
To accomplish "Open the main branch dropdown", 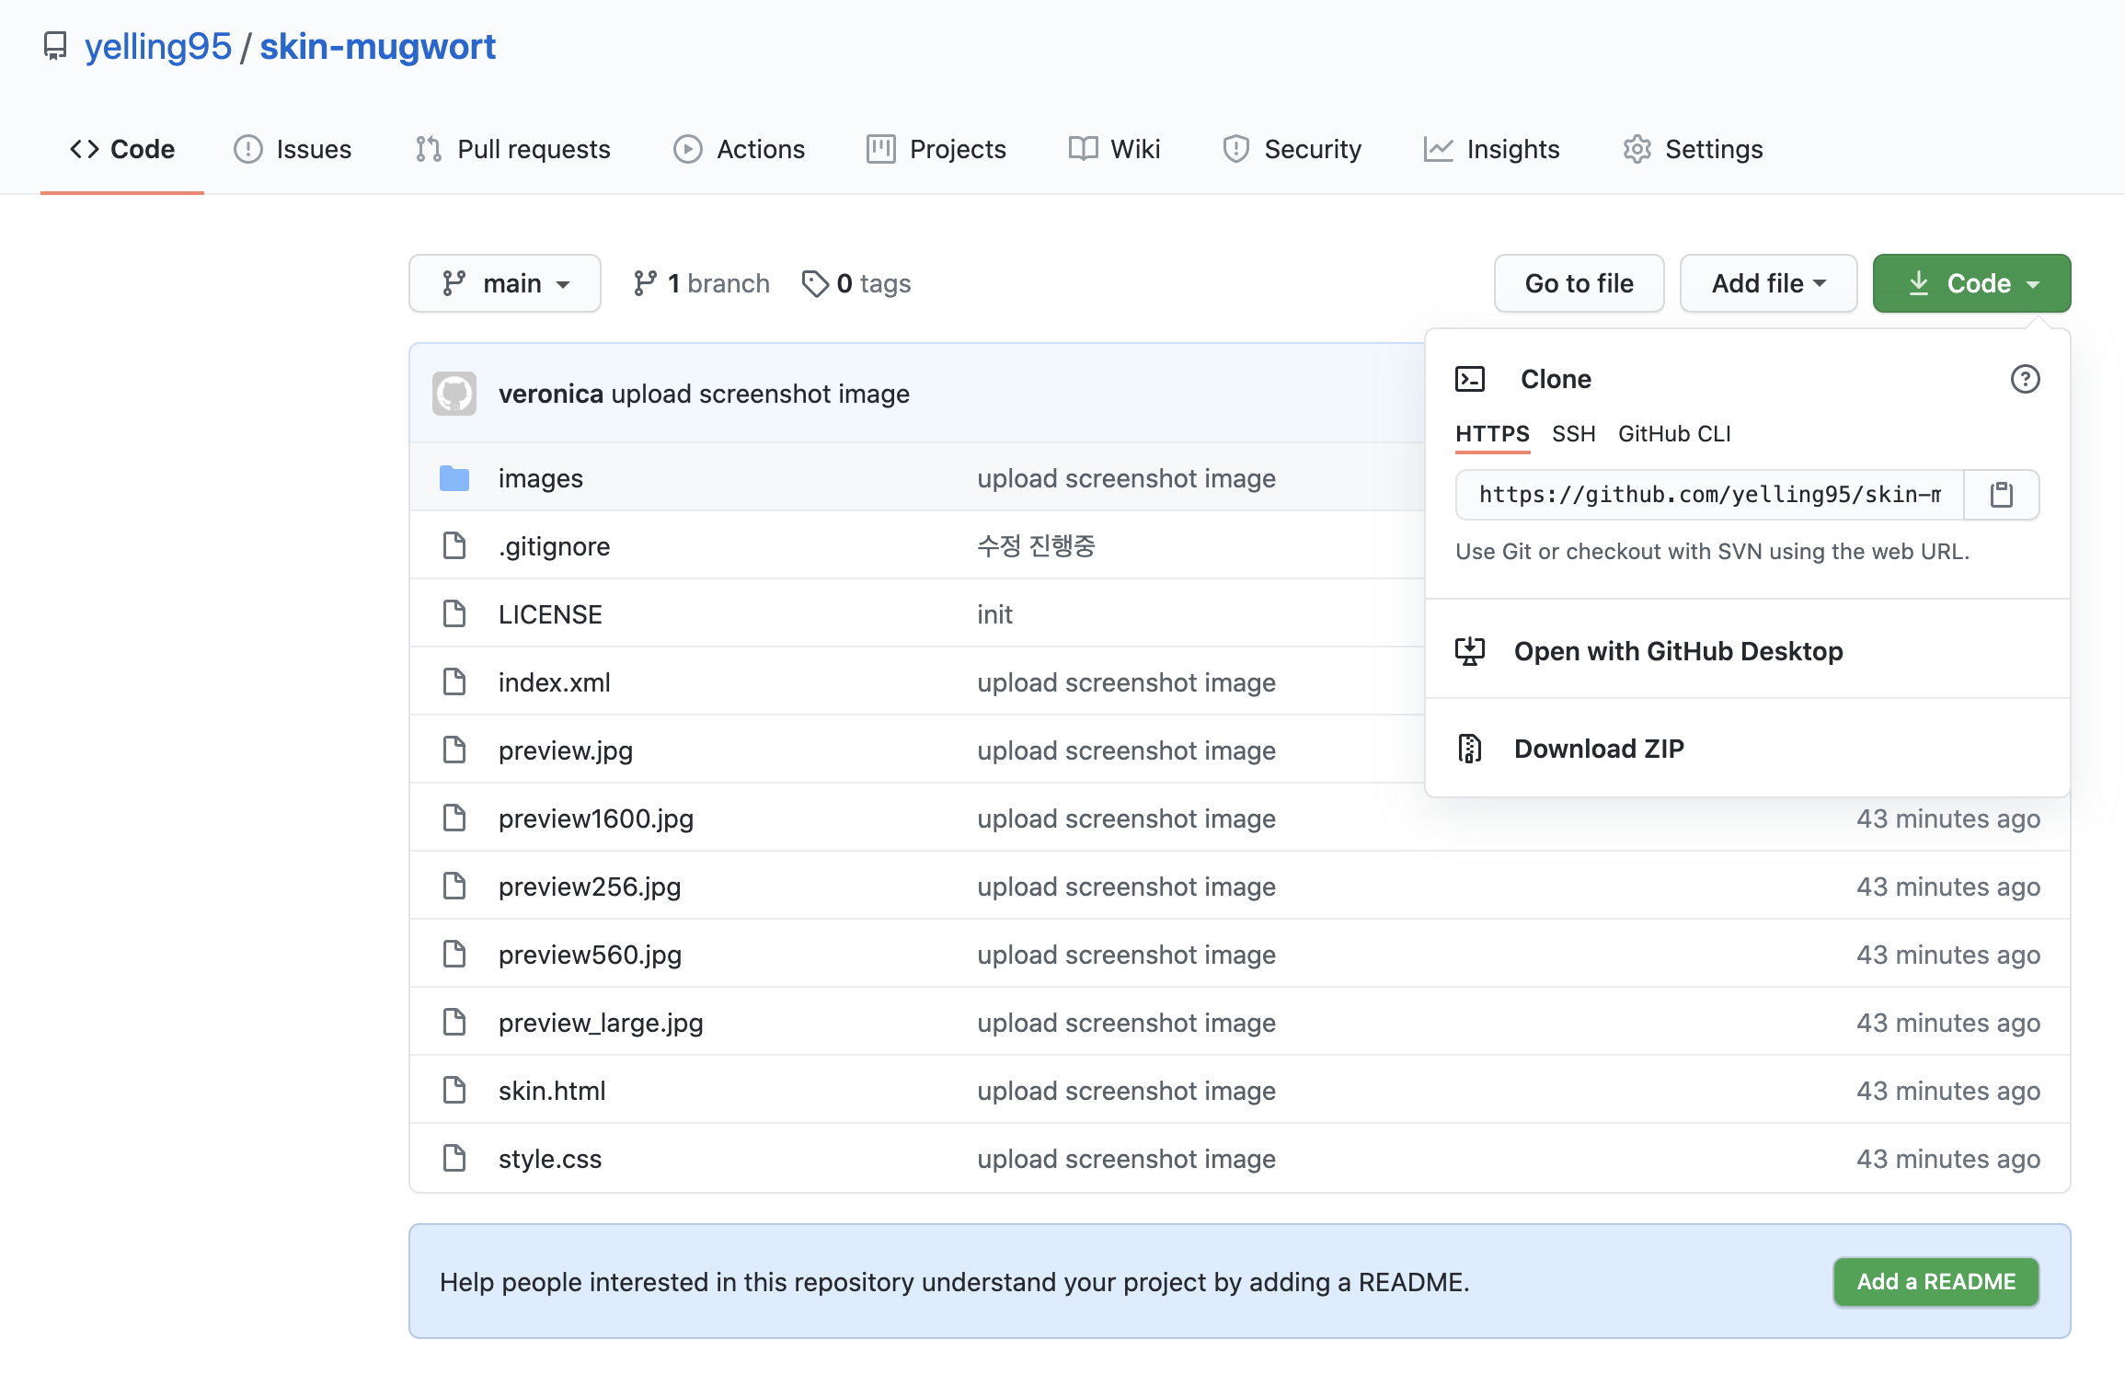I will [505, 283].
